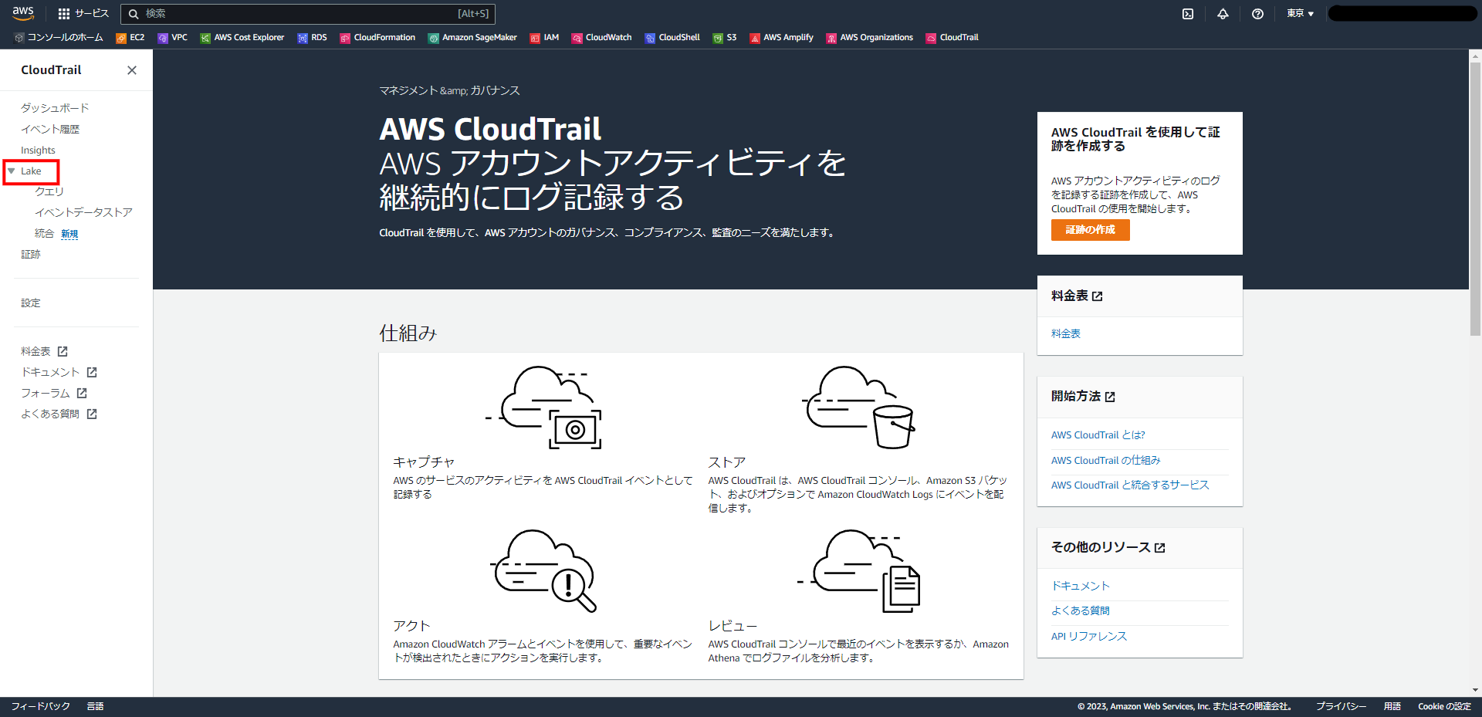Click the 証跡の作成 button

[1090, 229]
